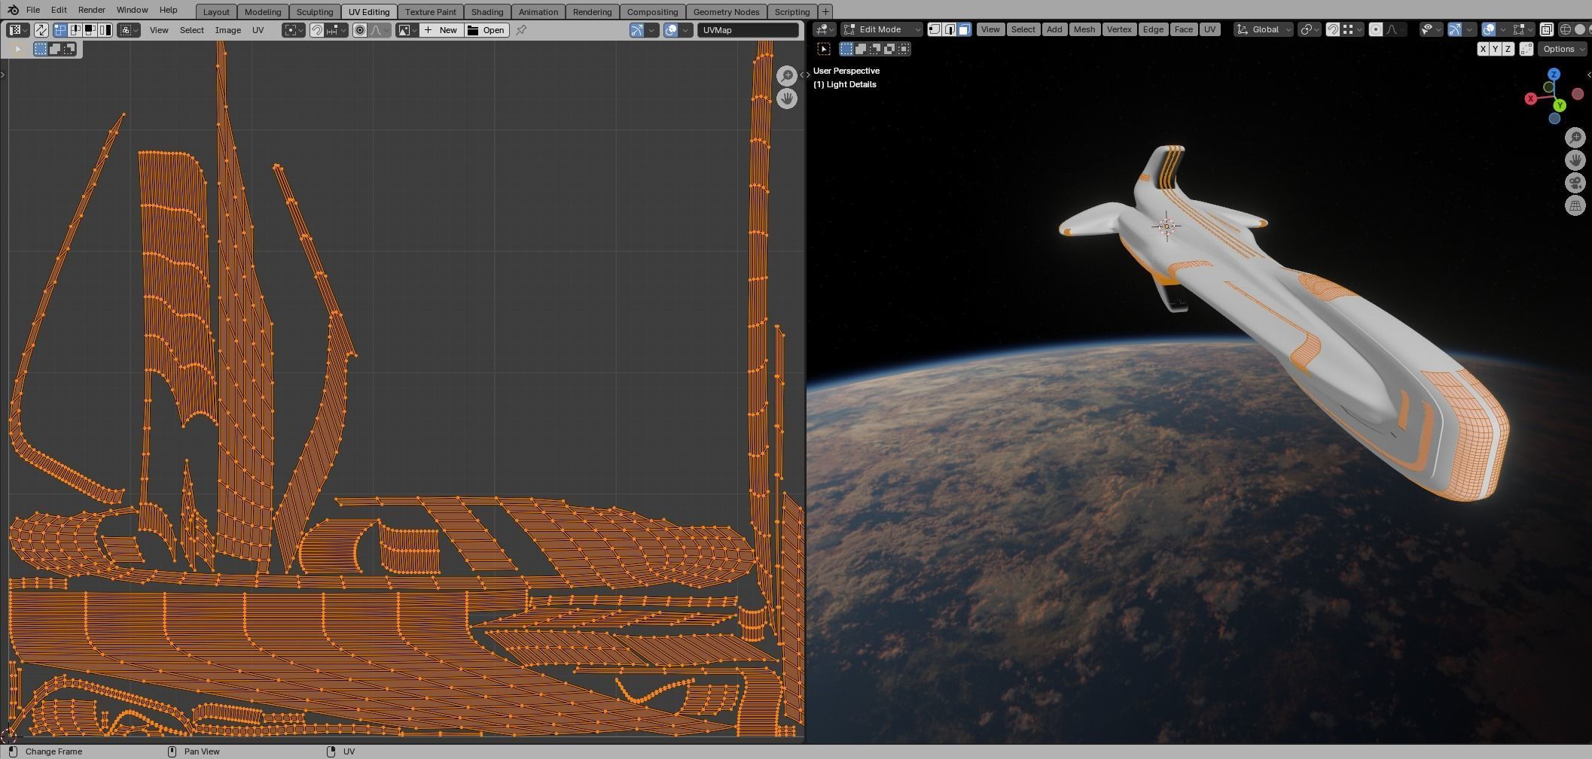Switch to wireframe viewport shading
This screenshot has width=1592, height=759.
[x=1566, y=29]
